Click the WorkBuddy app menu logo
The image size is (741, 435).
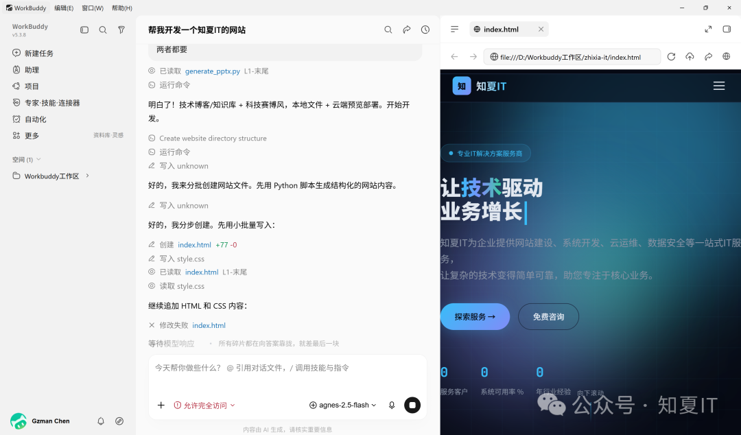tap(9, 8)
